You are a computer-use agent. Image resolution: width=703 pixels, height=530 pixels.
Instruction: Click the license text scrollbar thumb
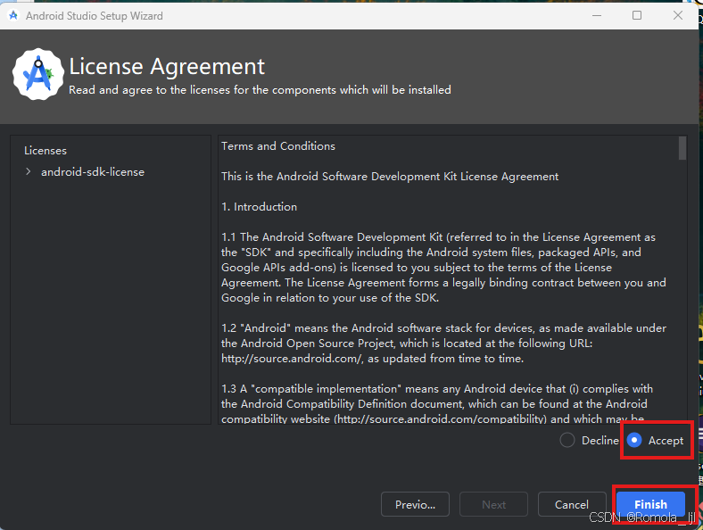(x=682, y=148)
